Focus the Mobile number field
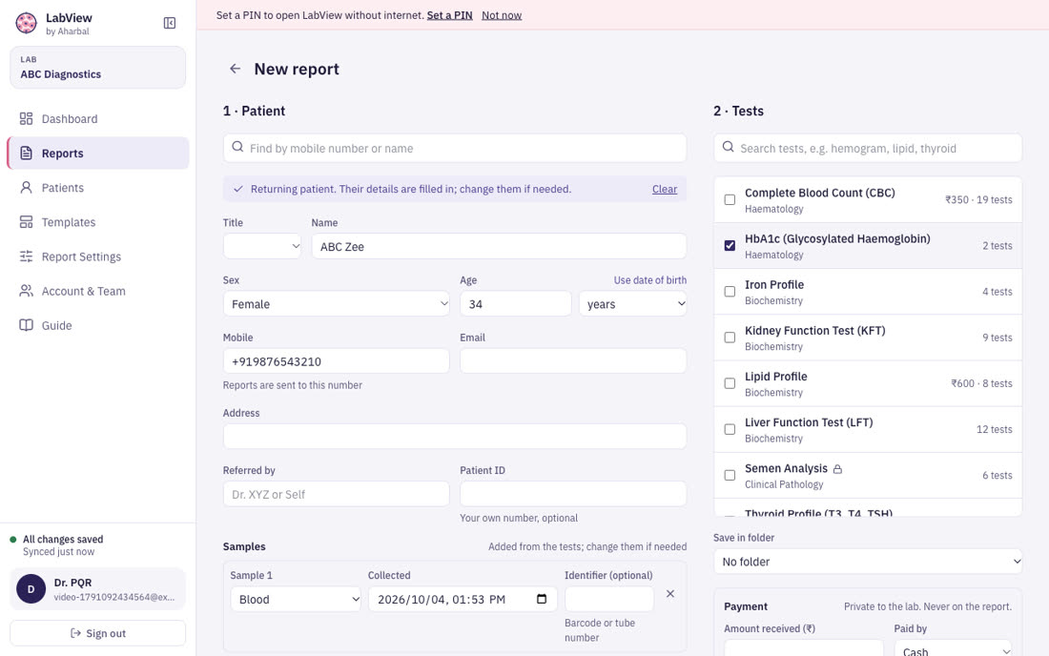The image size is (1049, 656). pyautogui.click(x=337, y=361)
